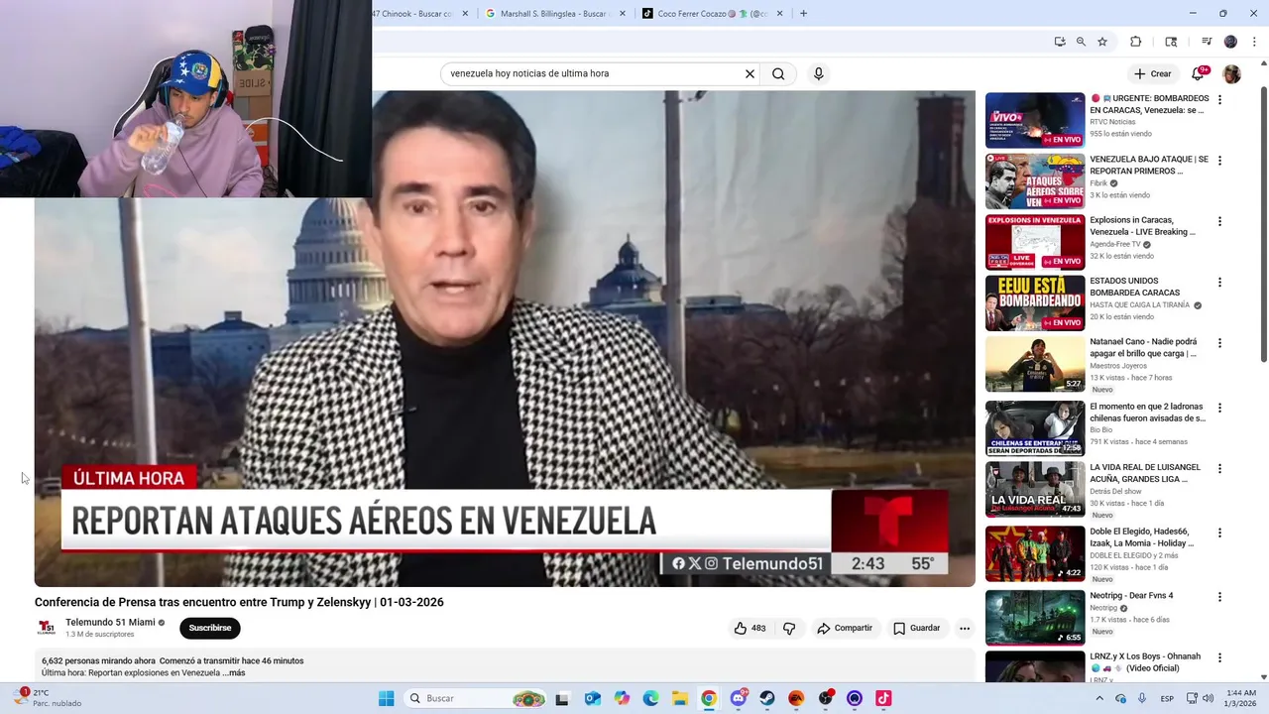Open more actions ellipsis under video
1269x714 pixels.
[965, 628]
